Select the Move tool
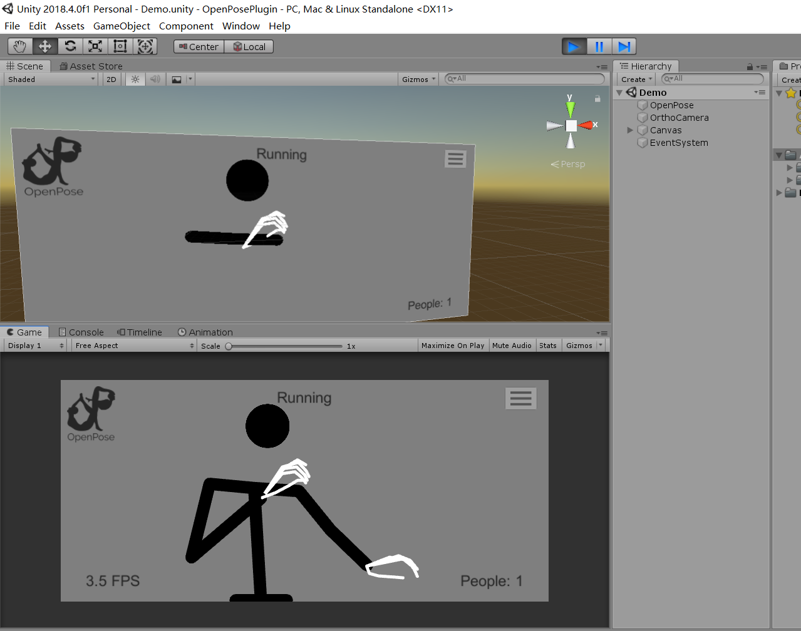 (44, 46)
